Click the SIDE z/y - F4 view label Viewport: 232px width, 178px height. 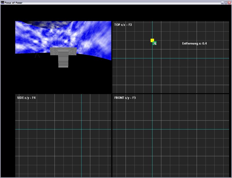click(26, 98)
